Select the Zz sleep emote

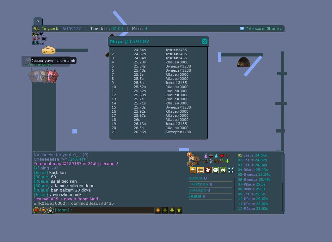tap(211, 161)
